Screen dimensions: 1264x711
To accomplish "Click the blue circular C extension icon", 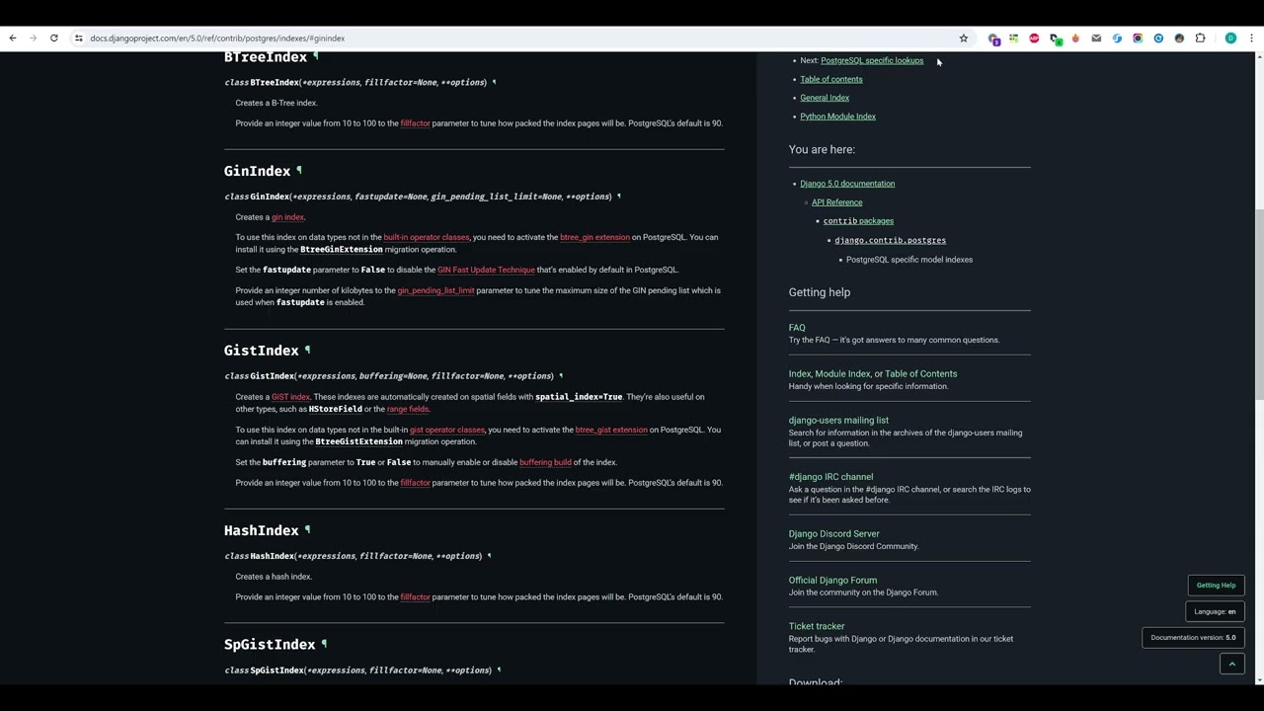I will (x=1158, y=39).
